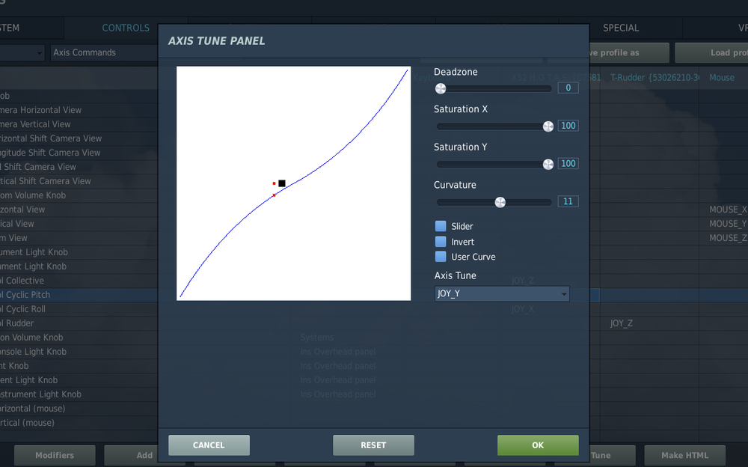Image resolution: width=748 pixels, height=467 pixels.
Task: Select the Camera Horizontal View row
Action: 79,110
